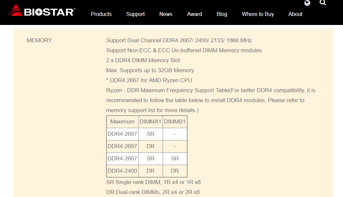Click the 'Support Dual Channel DDR4' line

click(179, 40)
